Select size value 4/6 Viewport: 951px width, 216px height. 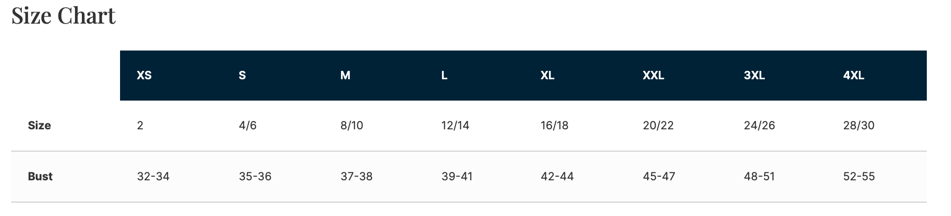point(248,126)
